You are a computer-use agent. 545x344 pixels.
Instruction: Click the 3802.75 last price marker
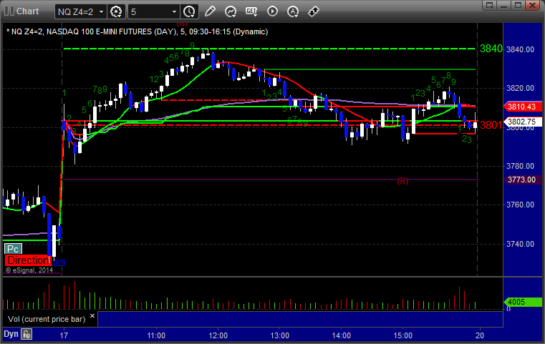pyautogui.click(x=523, y=122)
